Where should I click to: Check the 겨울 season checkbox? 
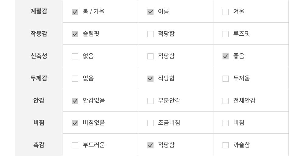[226, 12]
